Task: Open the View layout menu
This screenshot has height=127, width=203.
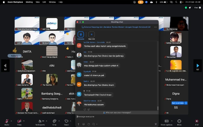Action: (x=198, y=8)
